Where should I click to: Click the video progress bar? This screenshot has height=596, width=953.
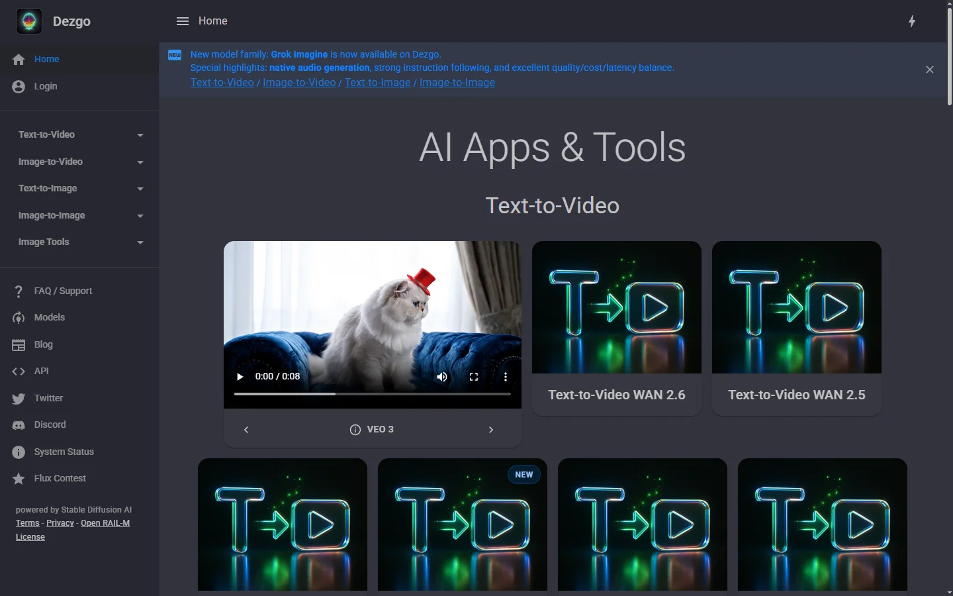(x=373, y=394)
